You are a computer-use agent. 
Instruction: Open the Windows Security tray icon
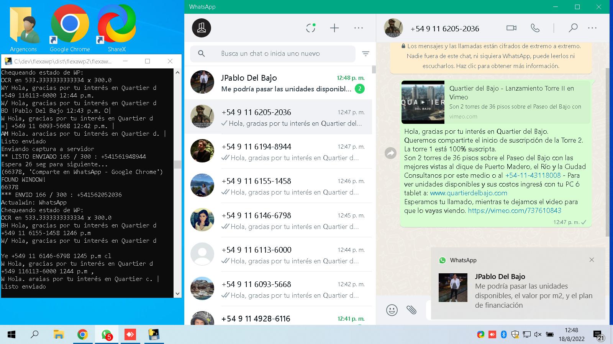pyautogui.click(x=515, y=334)
